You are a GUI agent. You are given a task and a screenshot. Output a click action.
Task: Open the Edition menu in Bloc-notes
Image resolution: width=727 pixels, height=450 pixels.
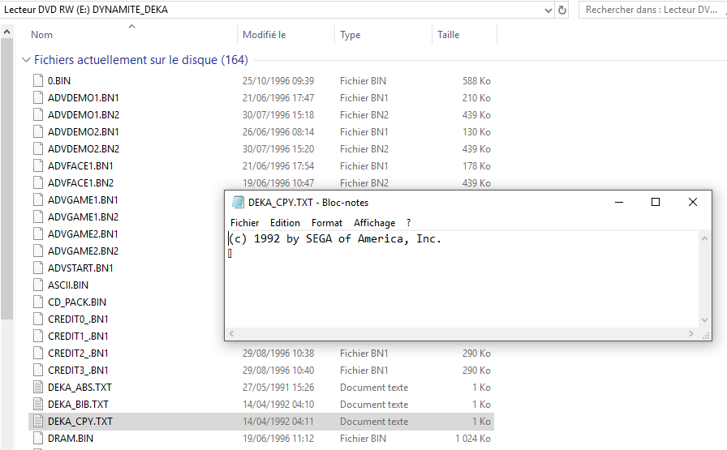[x=285, y=223]
